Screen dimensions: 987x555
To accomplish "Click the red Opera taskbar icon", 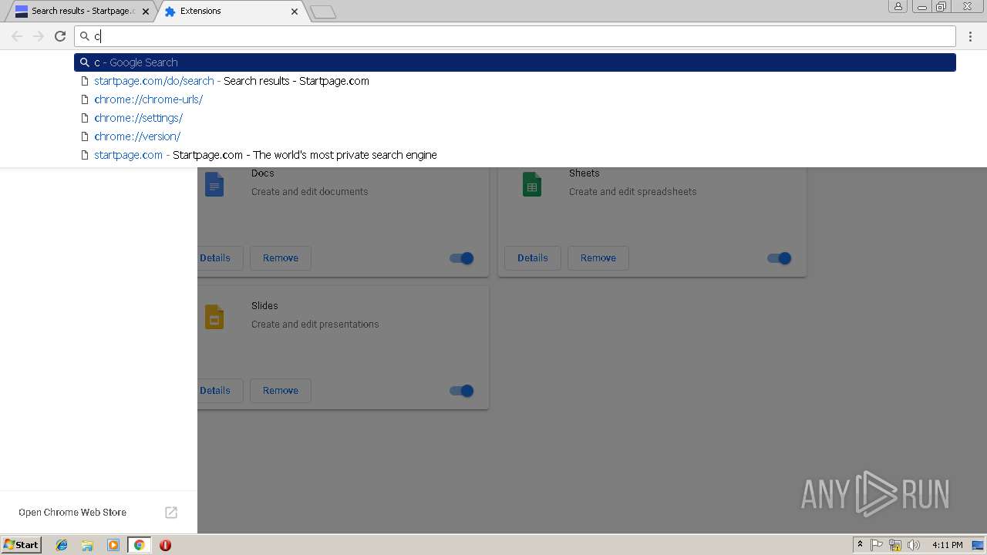I will pos(165,545).
